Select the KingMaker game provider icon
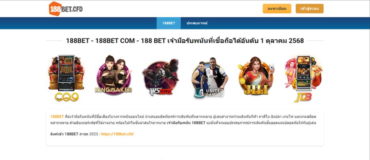This screenshot has width=370, height=160. (114, 75)
